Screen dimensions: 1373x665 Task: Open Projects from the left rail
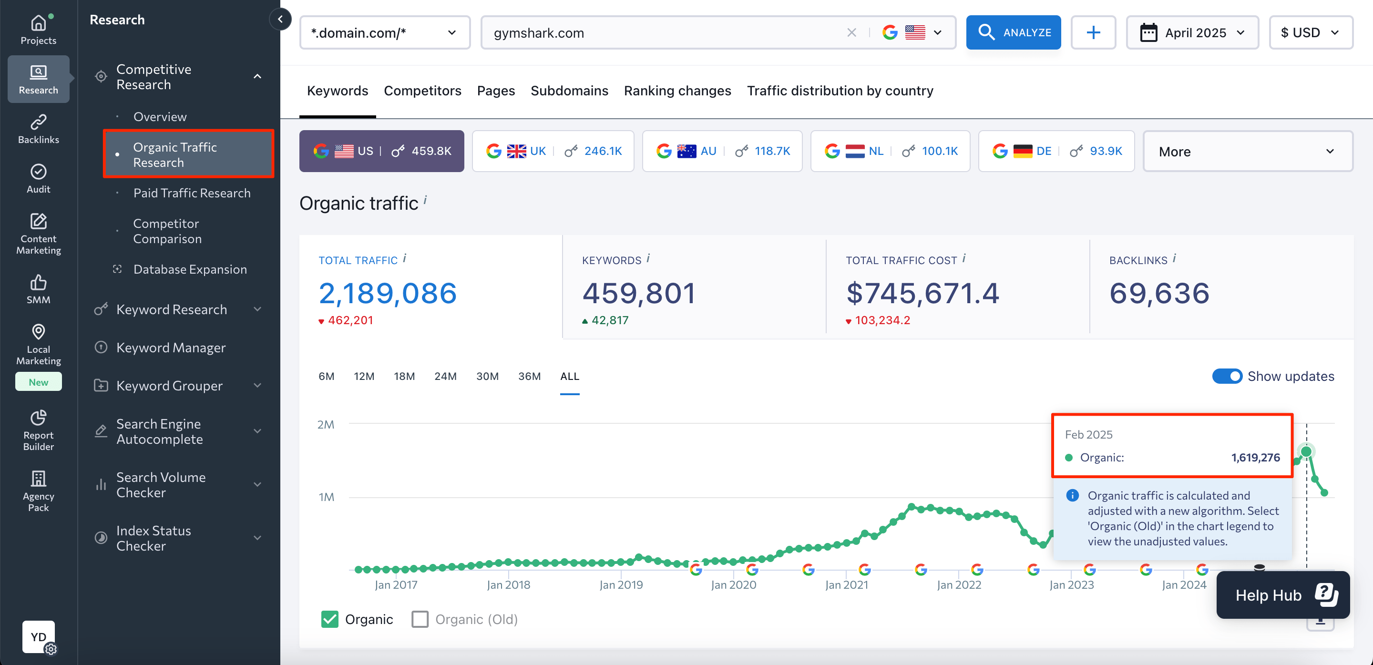click(x=38, y=29)
